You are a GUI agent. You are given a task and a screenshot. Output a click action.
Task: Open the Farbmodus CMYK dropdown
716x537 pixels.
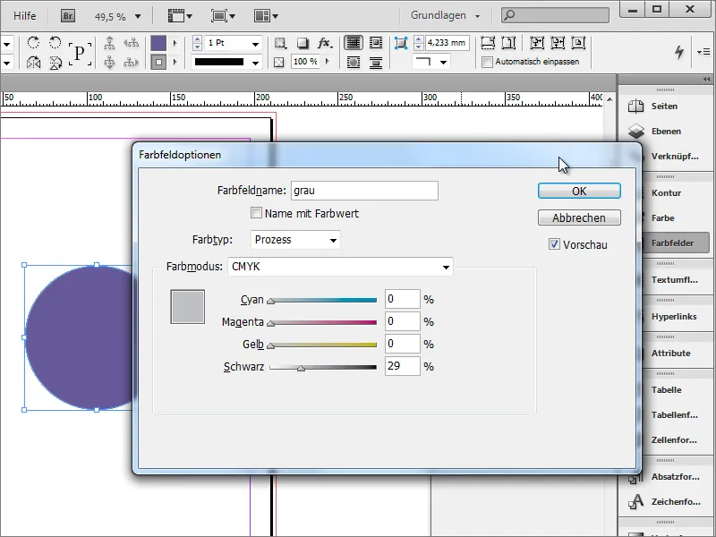[x=340, y=267]
